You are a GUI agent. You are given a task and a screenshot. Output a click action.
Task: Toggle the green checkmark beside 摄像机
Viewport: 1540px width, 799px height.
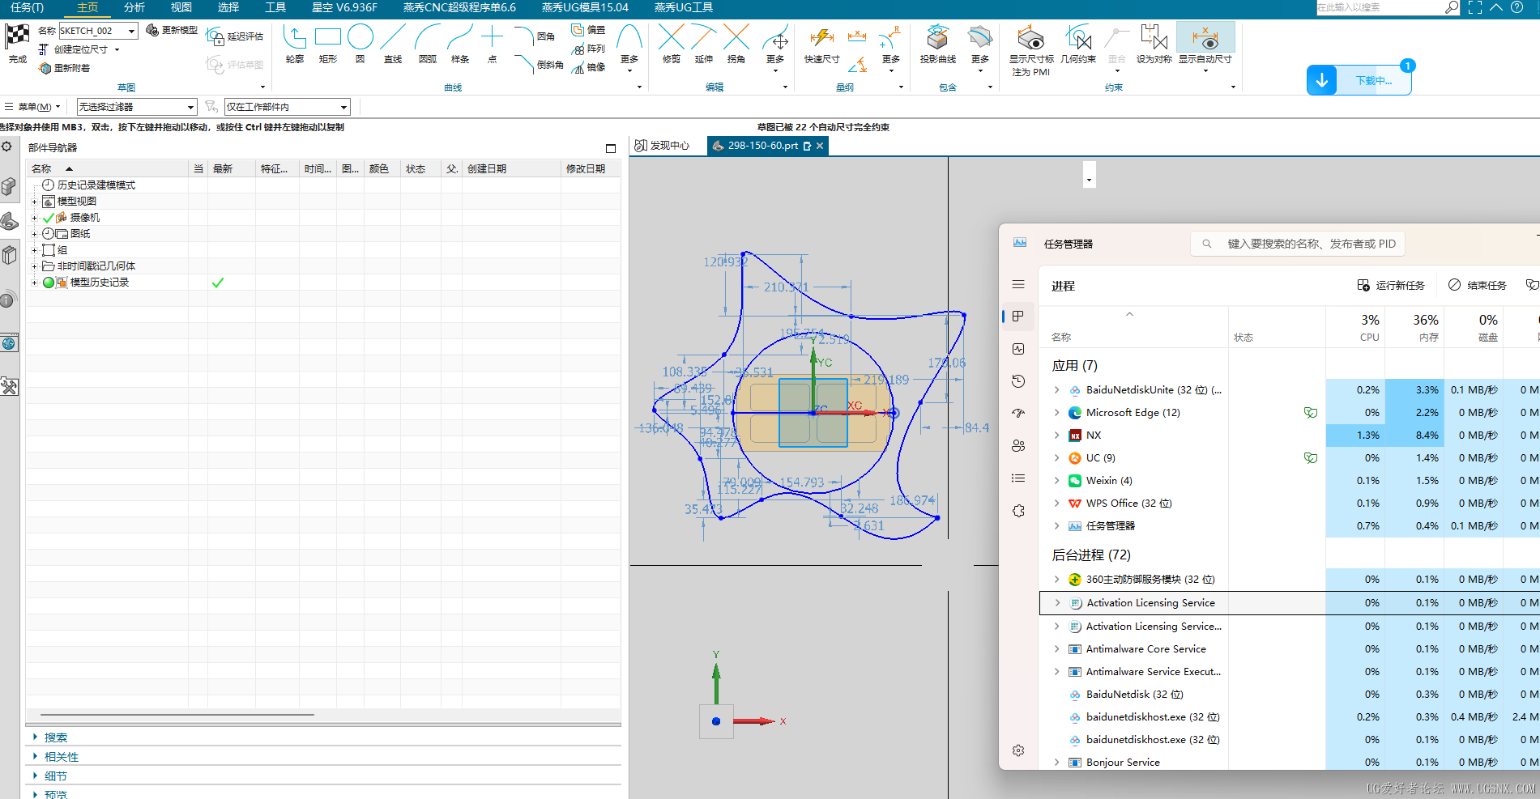pyautogui.click(x=49, y=218)
